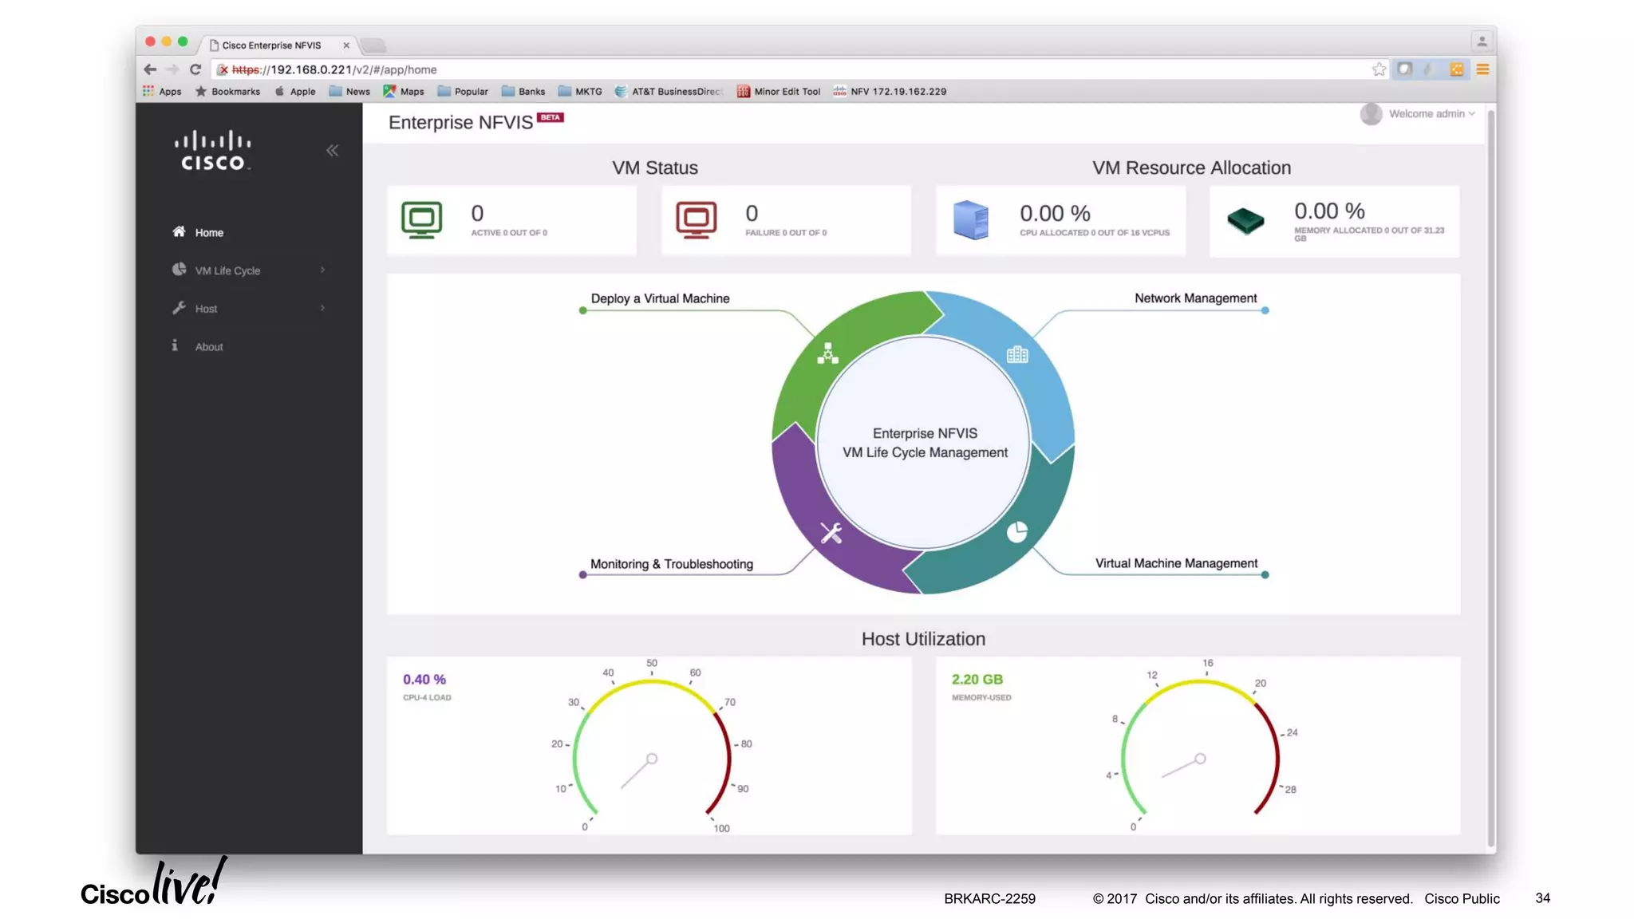Reload the page in the browser
The image size is (1634, 919).
pyautogui.click(x=195, y=69)
